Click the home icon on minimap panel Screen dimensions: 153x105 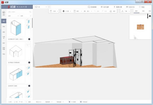[150, 16]
